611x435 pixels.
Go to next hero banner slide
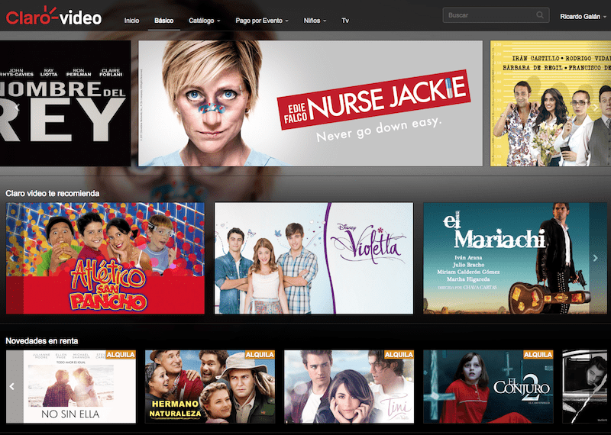(595, 108)
